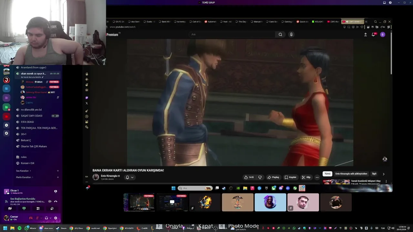Select the Tümü filter chip
Image resolution: width=413 pixels, height=232 pixels.
(327, 174)
